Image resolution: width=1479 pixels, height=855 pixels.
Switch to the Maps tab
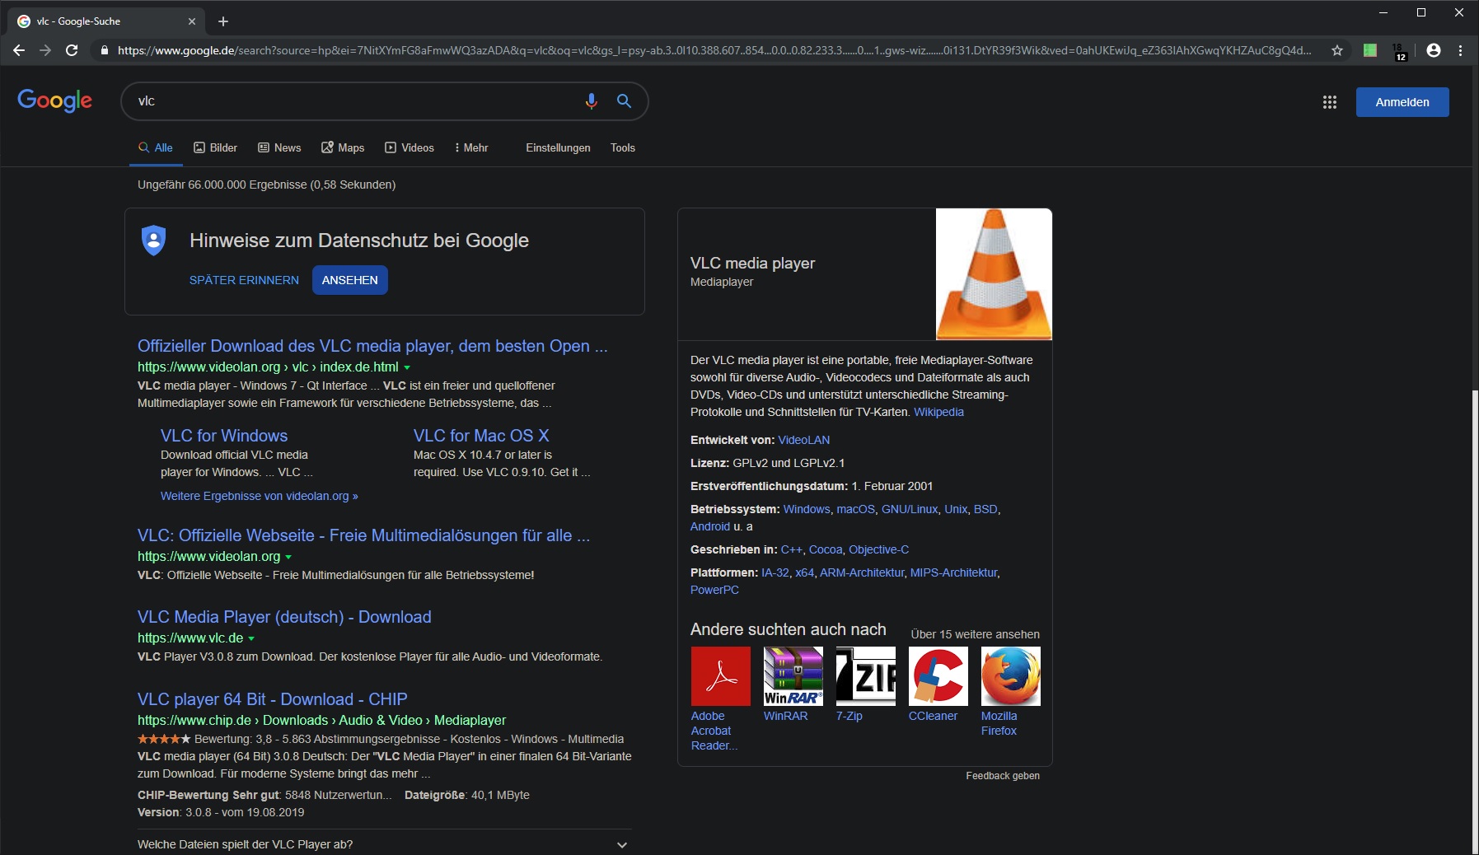[343, 147]
